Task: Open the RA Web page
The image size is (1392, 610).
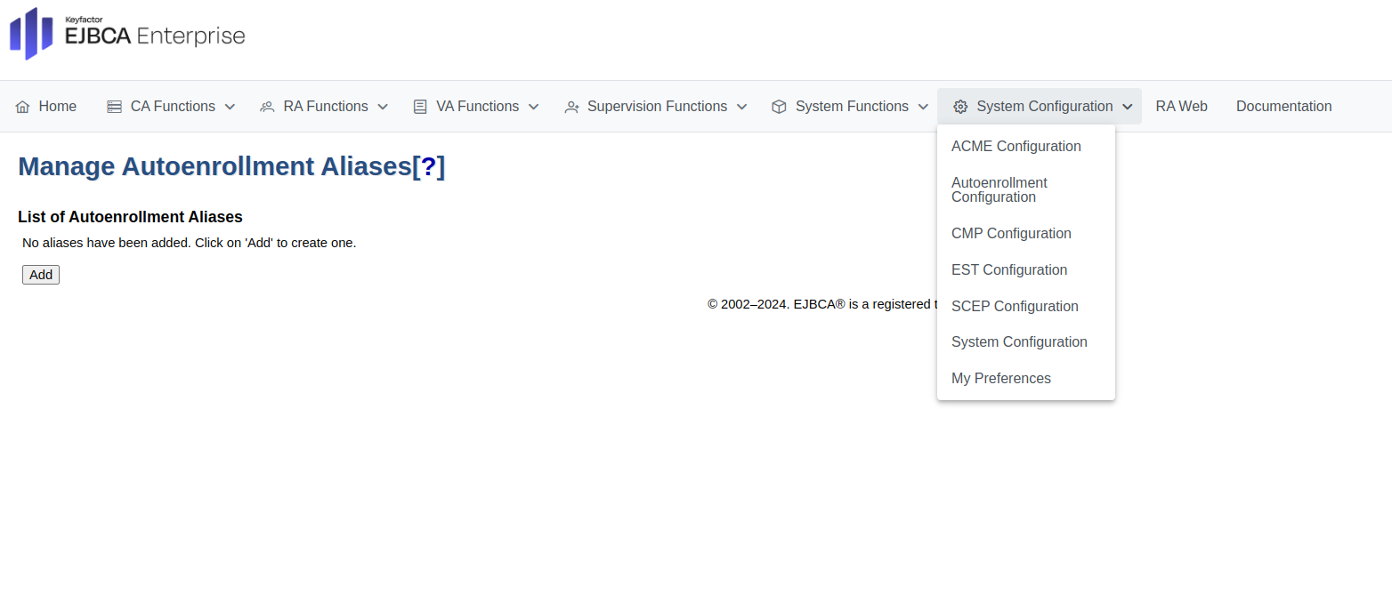Action: [x=1181, y=106]
